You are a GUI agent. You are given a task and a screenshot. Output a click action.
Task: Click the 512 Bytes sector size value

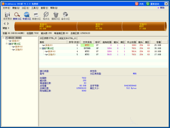(x=131, y=88)
